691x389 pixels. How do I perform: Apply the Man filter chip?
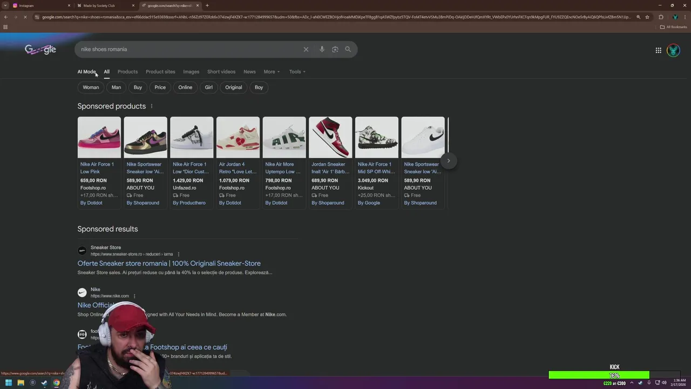[x=116, y=88]
